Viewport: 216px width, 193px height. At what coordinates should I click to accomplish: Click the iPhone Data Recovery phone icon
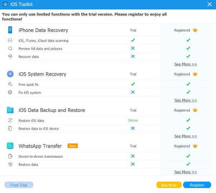coord(10,30)
